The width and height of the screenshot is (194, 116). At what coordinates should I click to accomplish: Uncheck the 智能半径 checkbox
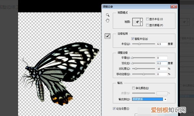tap(133, 39)
